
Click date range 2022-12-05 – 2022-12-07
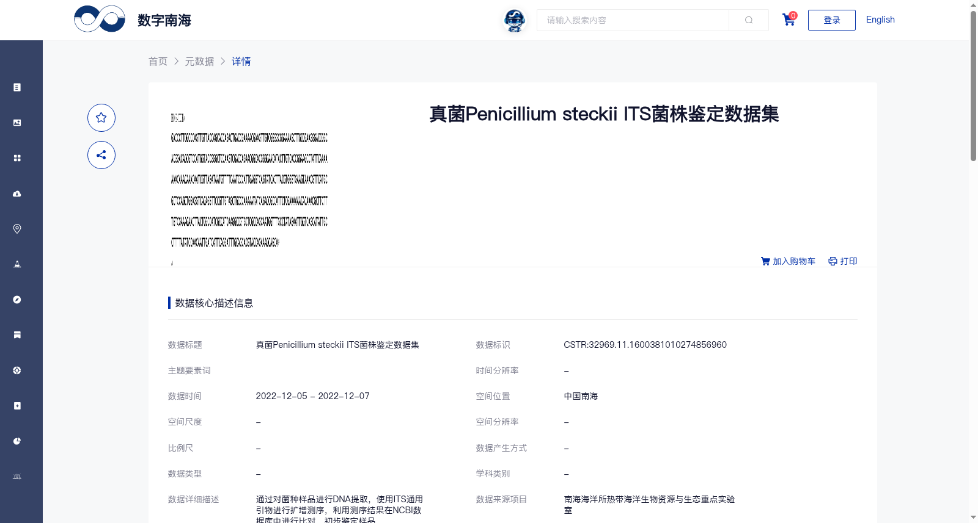(312, 396)
